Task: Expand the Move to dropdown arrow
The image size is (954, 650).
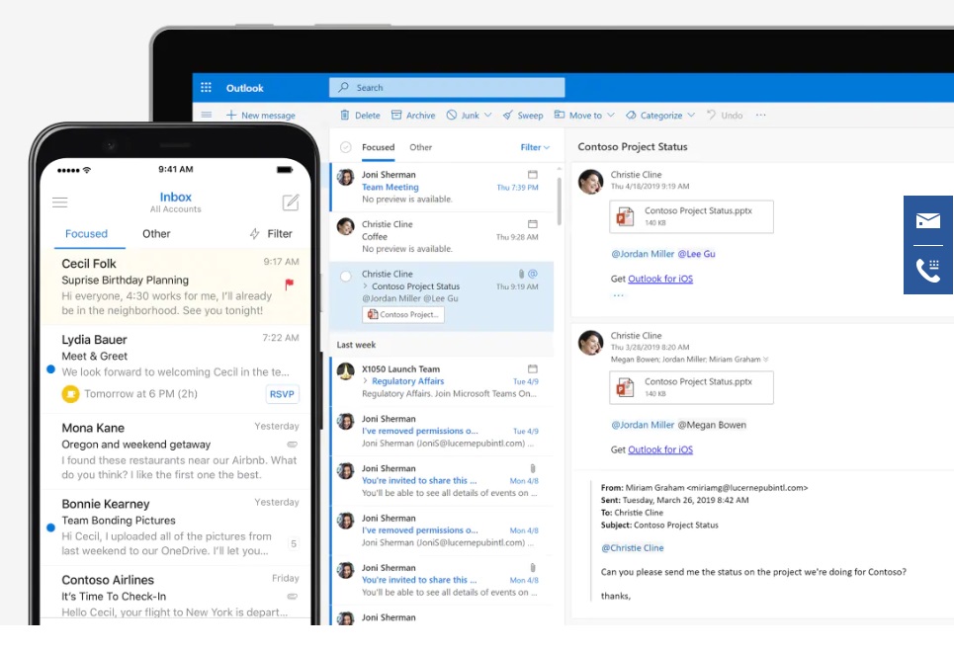Action: (x=610, y=115)
